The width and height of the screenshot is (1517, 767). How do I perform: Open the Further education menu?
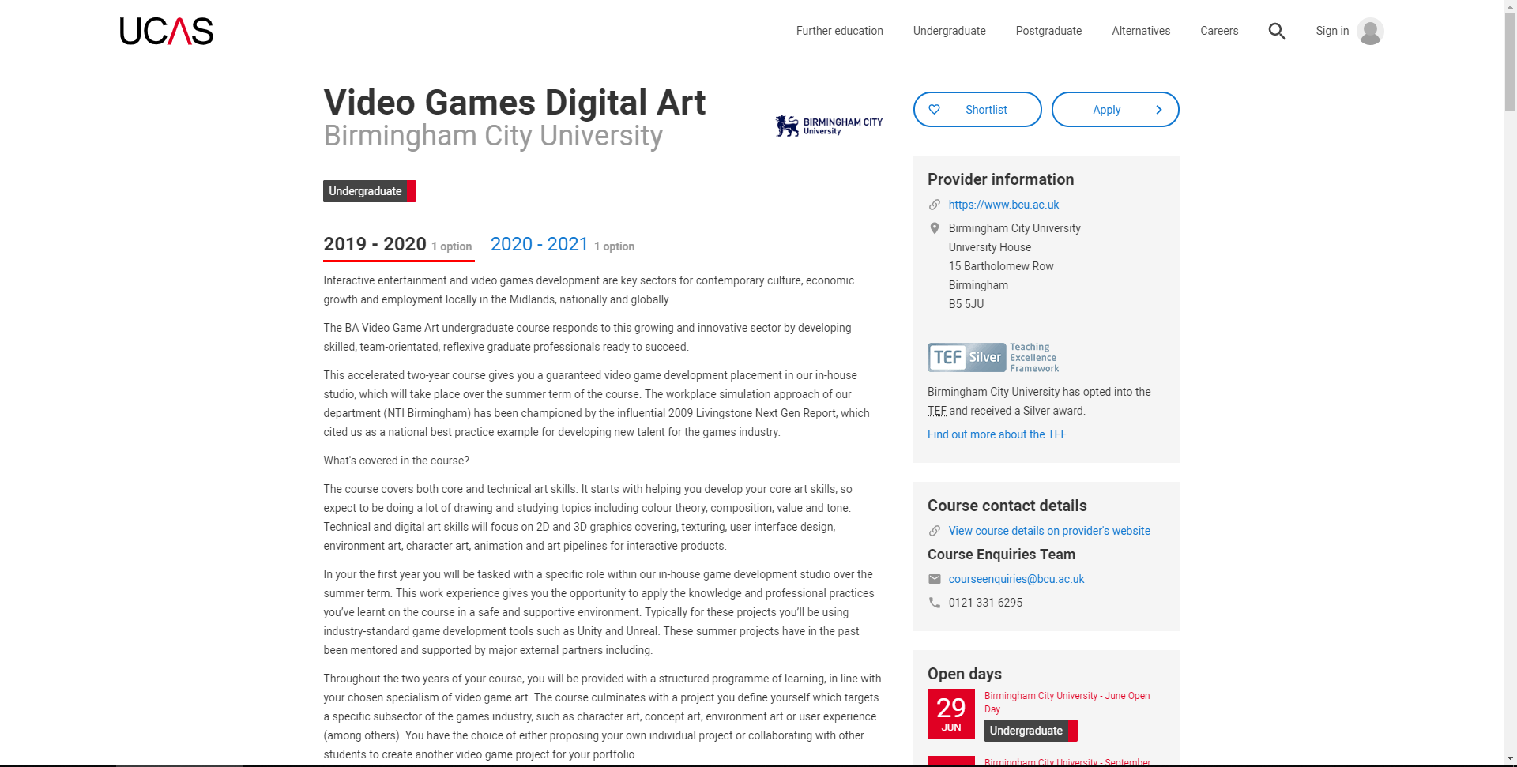(x=839, y=31)
